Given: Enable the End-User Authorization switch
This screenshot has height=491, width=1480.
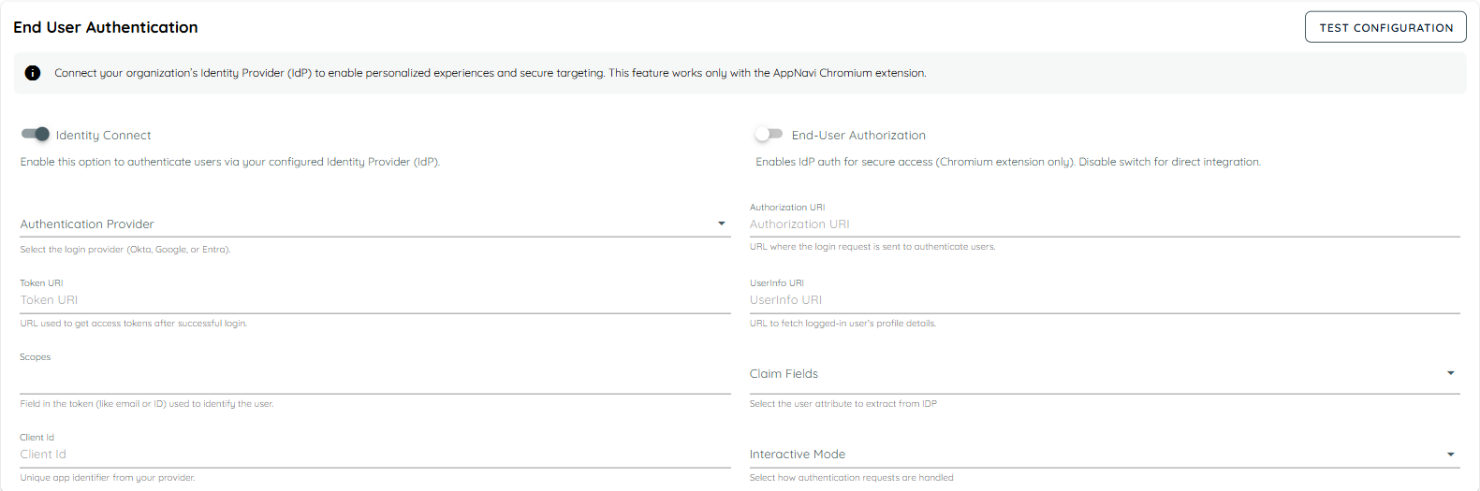Looking at the screenshot, I should point(769,135).
